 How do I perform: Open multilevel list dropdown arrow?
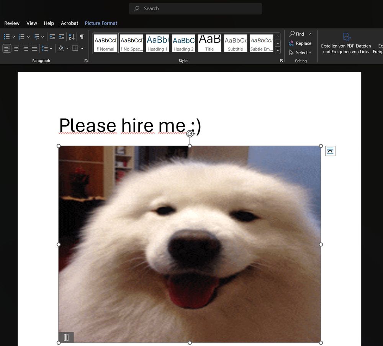tap(43, 37)
